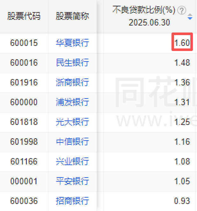The image size is (197, 211).
Task: Open the 浦发银行 stock link
Action: click(72, 102)
